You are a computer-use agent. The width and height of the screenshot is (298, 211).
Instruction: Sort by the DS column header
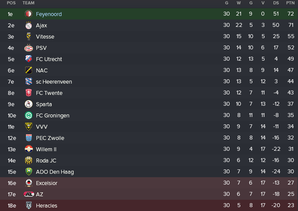276,3
